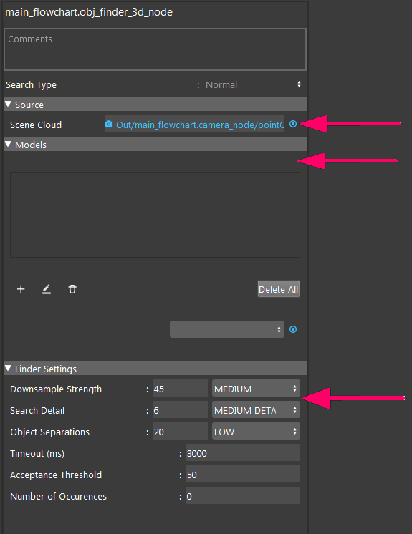
Task: Click into the Comments text box
Action: pyautogui.click(x=155, y=49)
